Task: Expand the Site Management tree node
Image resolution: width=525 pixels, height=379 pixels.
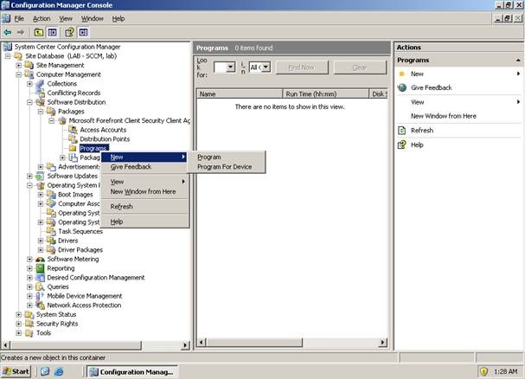Action: [x=18, y=65]
